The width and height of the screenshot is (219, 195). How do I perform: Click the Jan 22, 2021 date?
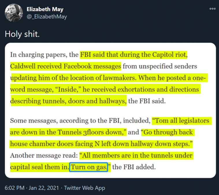click(x=44, y=188)
